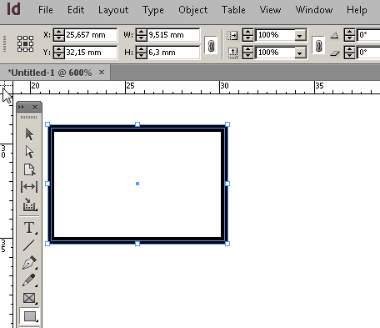This screenshot has height=328, width=380.
Task: Click the Tools panel grip bar
Action: (29, 118)
